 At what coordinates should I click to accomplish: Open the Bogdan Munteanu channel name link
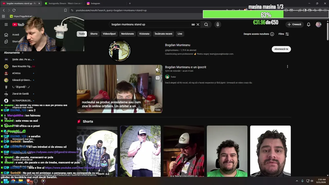pos(178,45)
